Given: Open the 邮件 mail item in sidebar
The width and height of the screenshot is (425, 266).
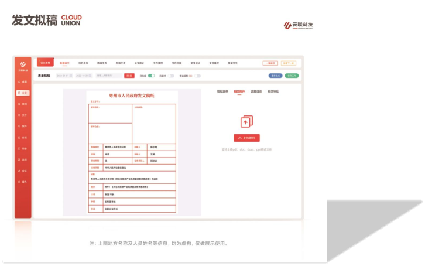Looking at the screenshot, I should [x=23, y=126].
